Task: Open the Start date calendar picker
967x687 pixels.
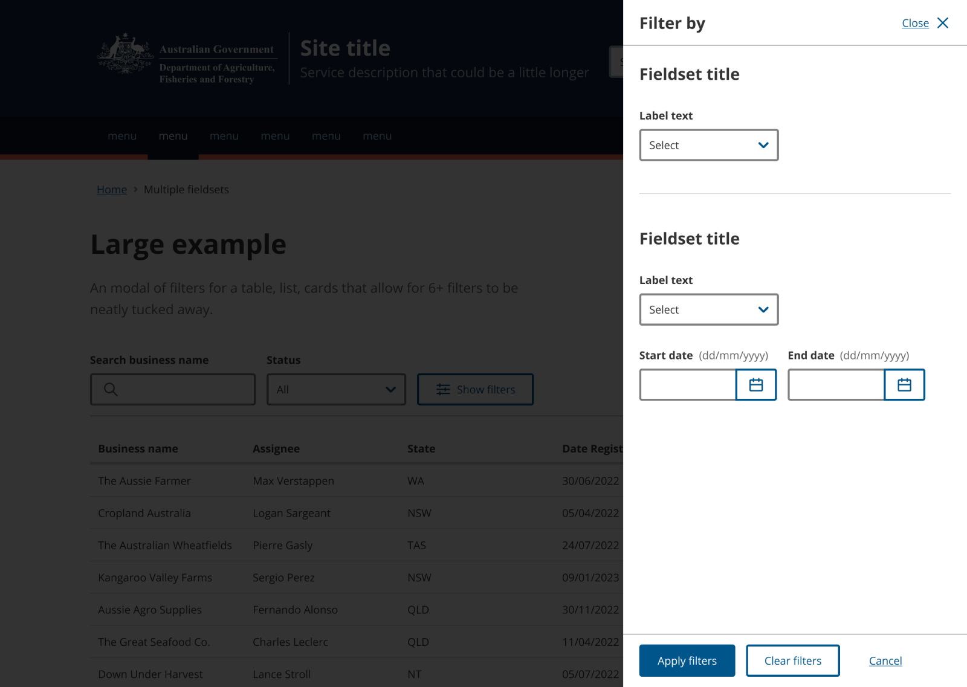Action: [x=755, y=384]
